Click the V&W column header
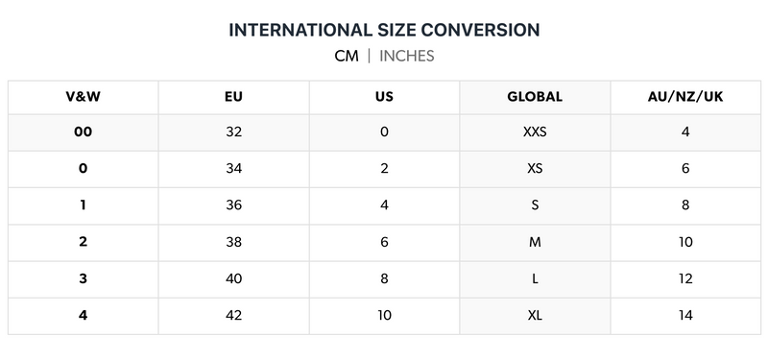Screen dimensions: 768x361 pos(84,97)
